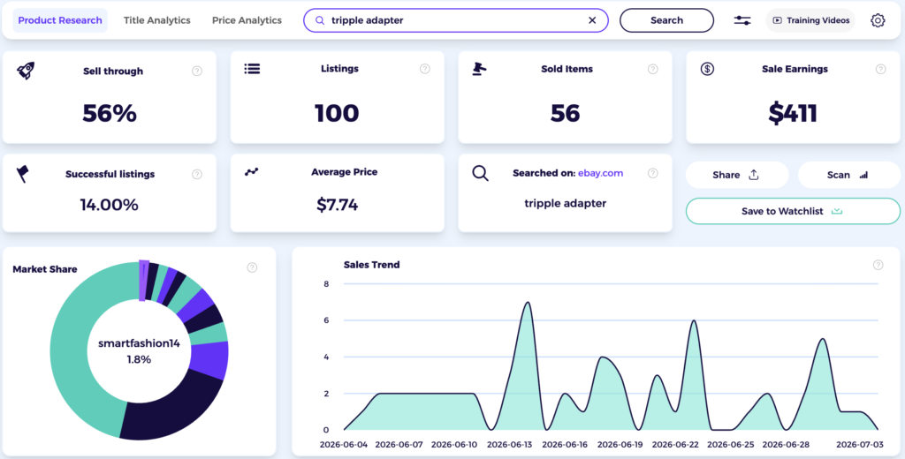Viewport: 905px width, 459px height.
Task: Click the Scan button
Action: [848, 175]
